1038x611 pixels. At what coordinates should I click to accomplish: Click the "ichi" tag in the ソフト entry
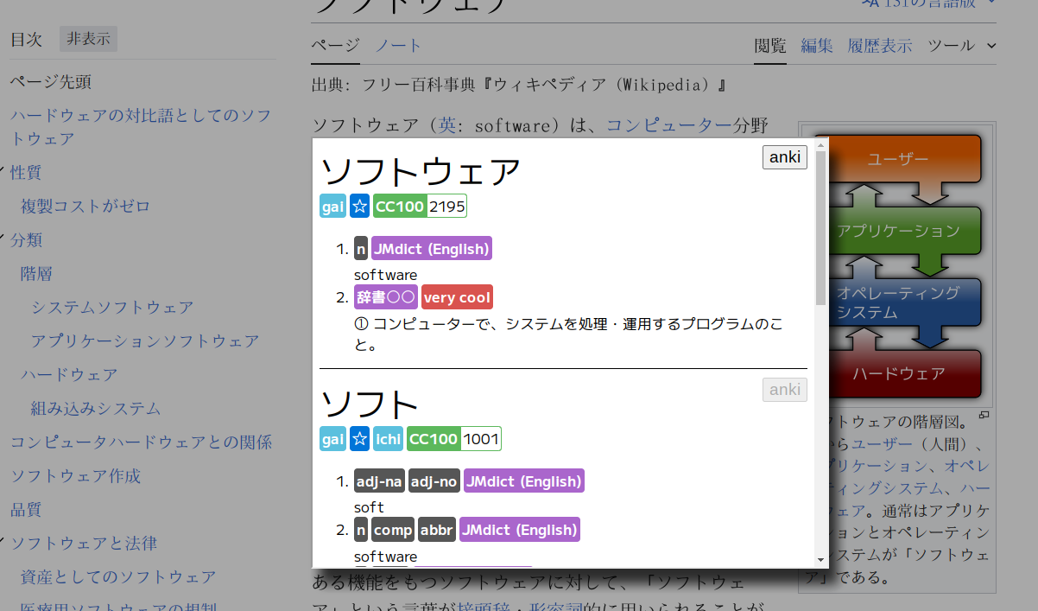[388, 439]
